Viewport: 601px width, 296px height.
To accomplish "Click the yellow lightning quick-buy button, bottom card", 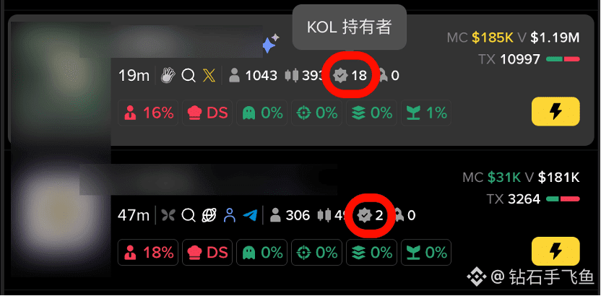I will (555, 251).
